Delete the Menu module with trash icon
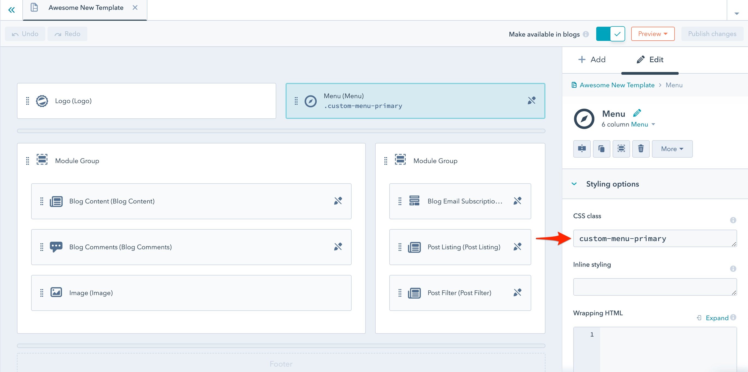This screenshot has height=372, width=748. point(640,149)
